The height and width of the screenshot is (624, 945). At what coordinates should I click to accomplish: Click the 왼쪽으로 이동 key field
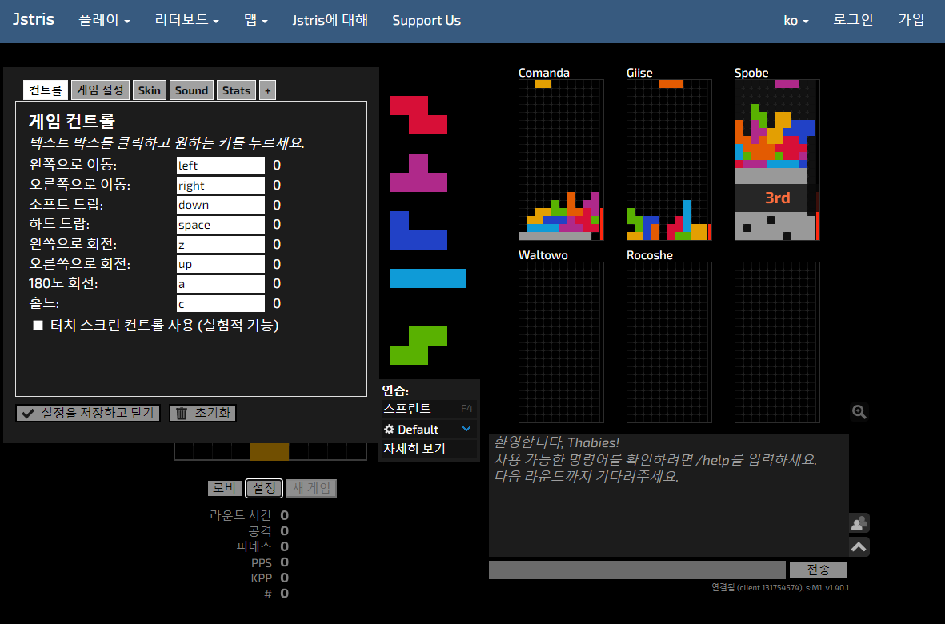click(221, 166)
